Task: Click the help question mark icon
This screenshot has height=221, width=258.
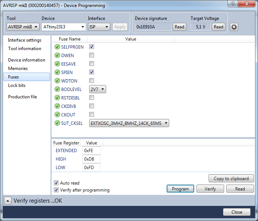Action: click(x=232, y=4)
